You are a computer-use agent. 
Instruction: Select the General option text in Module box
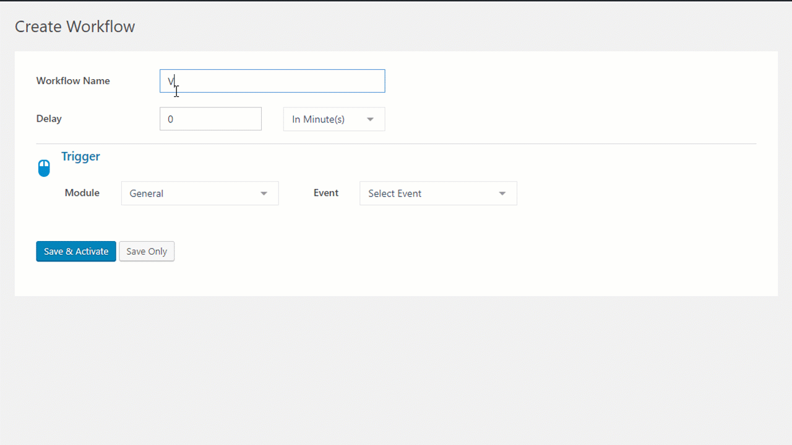point(147,193)
